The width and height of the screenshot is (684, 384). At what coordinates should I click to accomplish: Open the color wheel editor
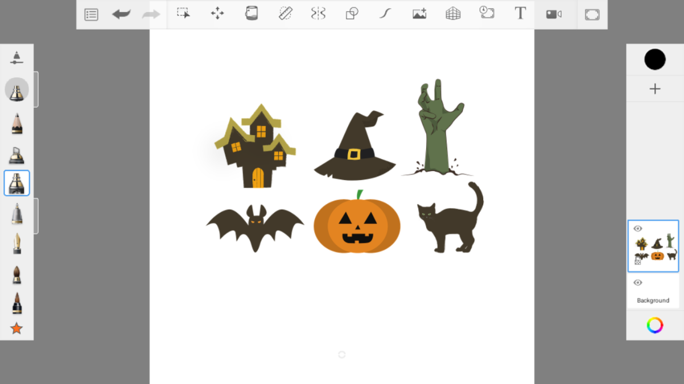click(x=655, y=325)
